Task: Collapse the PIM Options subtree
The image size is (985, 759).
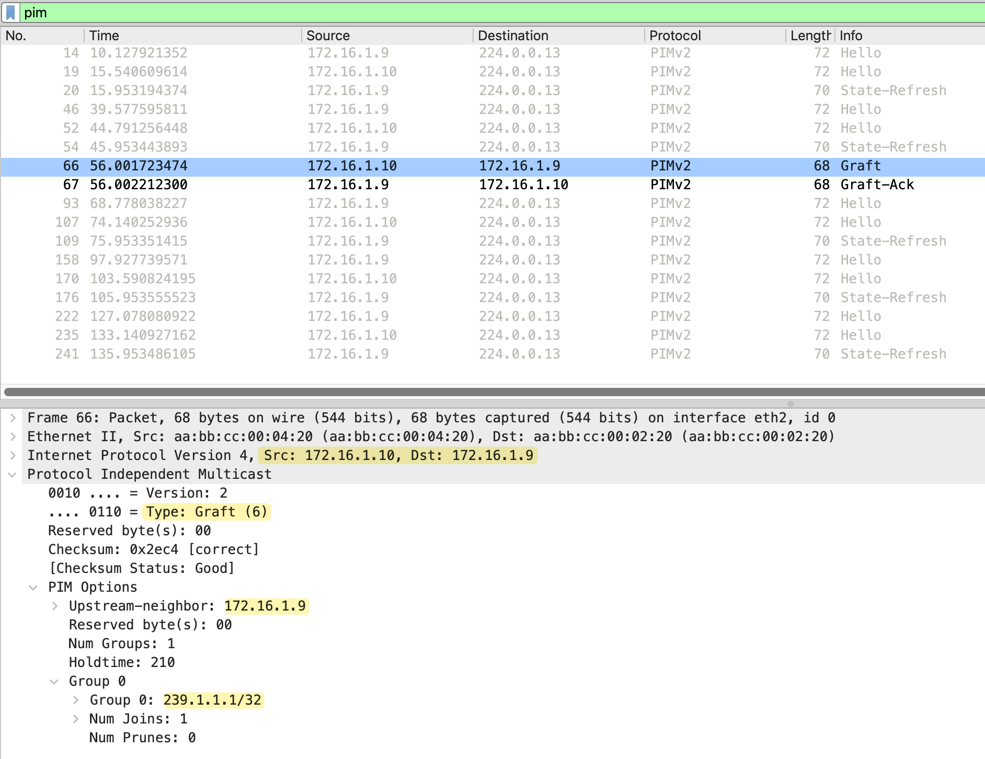Action: (x=33, y=588)
